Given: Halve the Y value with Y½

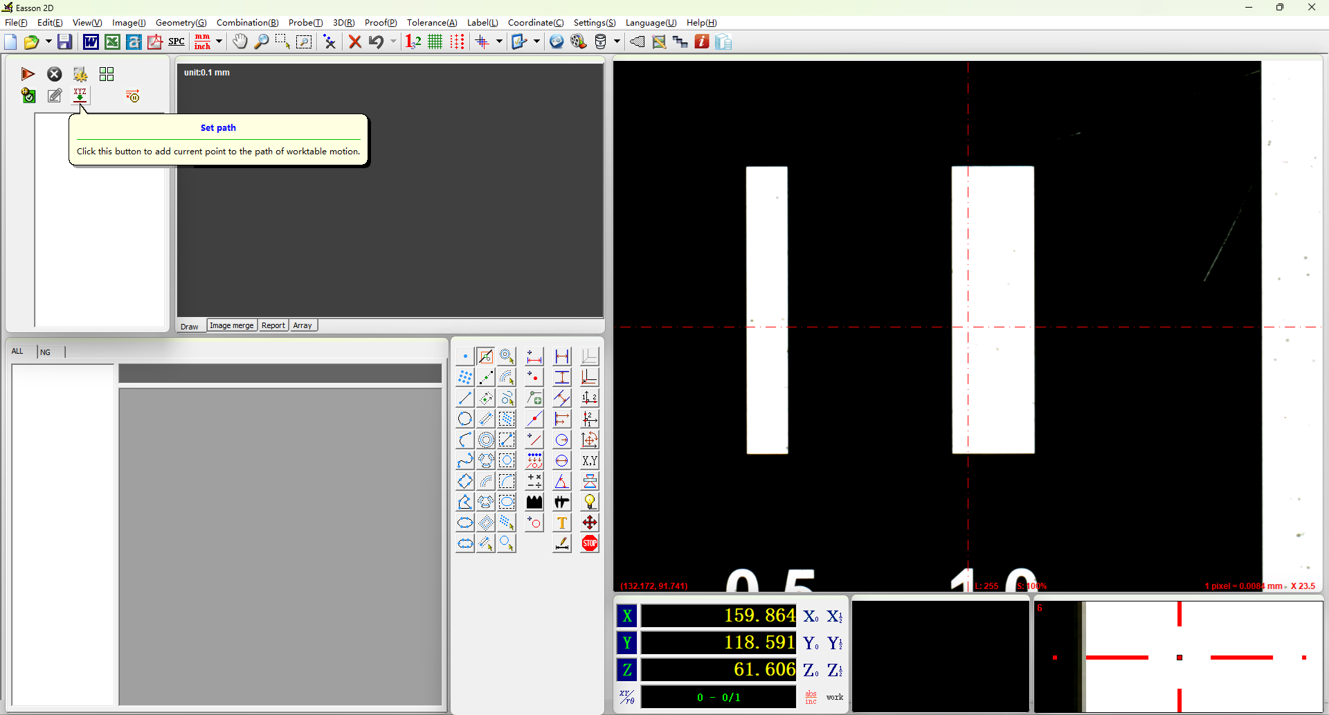Looking at the screenshot, I should click(x=835, y=643).
